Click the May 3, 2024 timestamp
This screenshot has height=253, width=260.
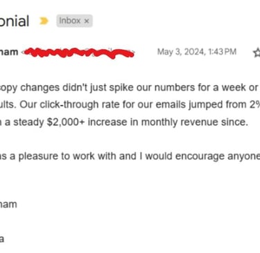tap(197, 52)
